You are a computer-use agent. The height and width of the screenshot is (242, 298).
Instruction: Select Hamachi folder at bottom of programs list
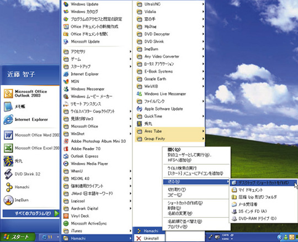coord(97,238)
